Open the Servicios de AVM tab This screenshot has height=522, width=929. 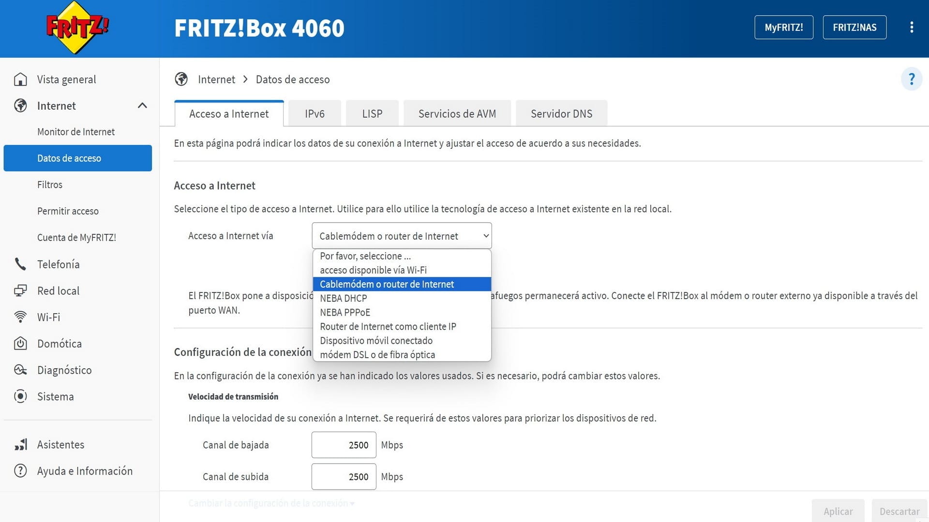[457, 114]
